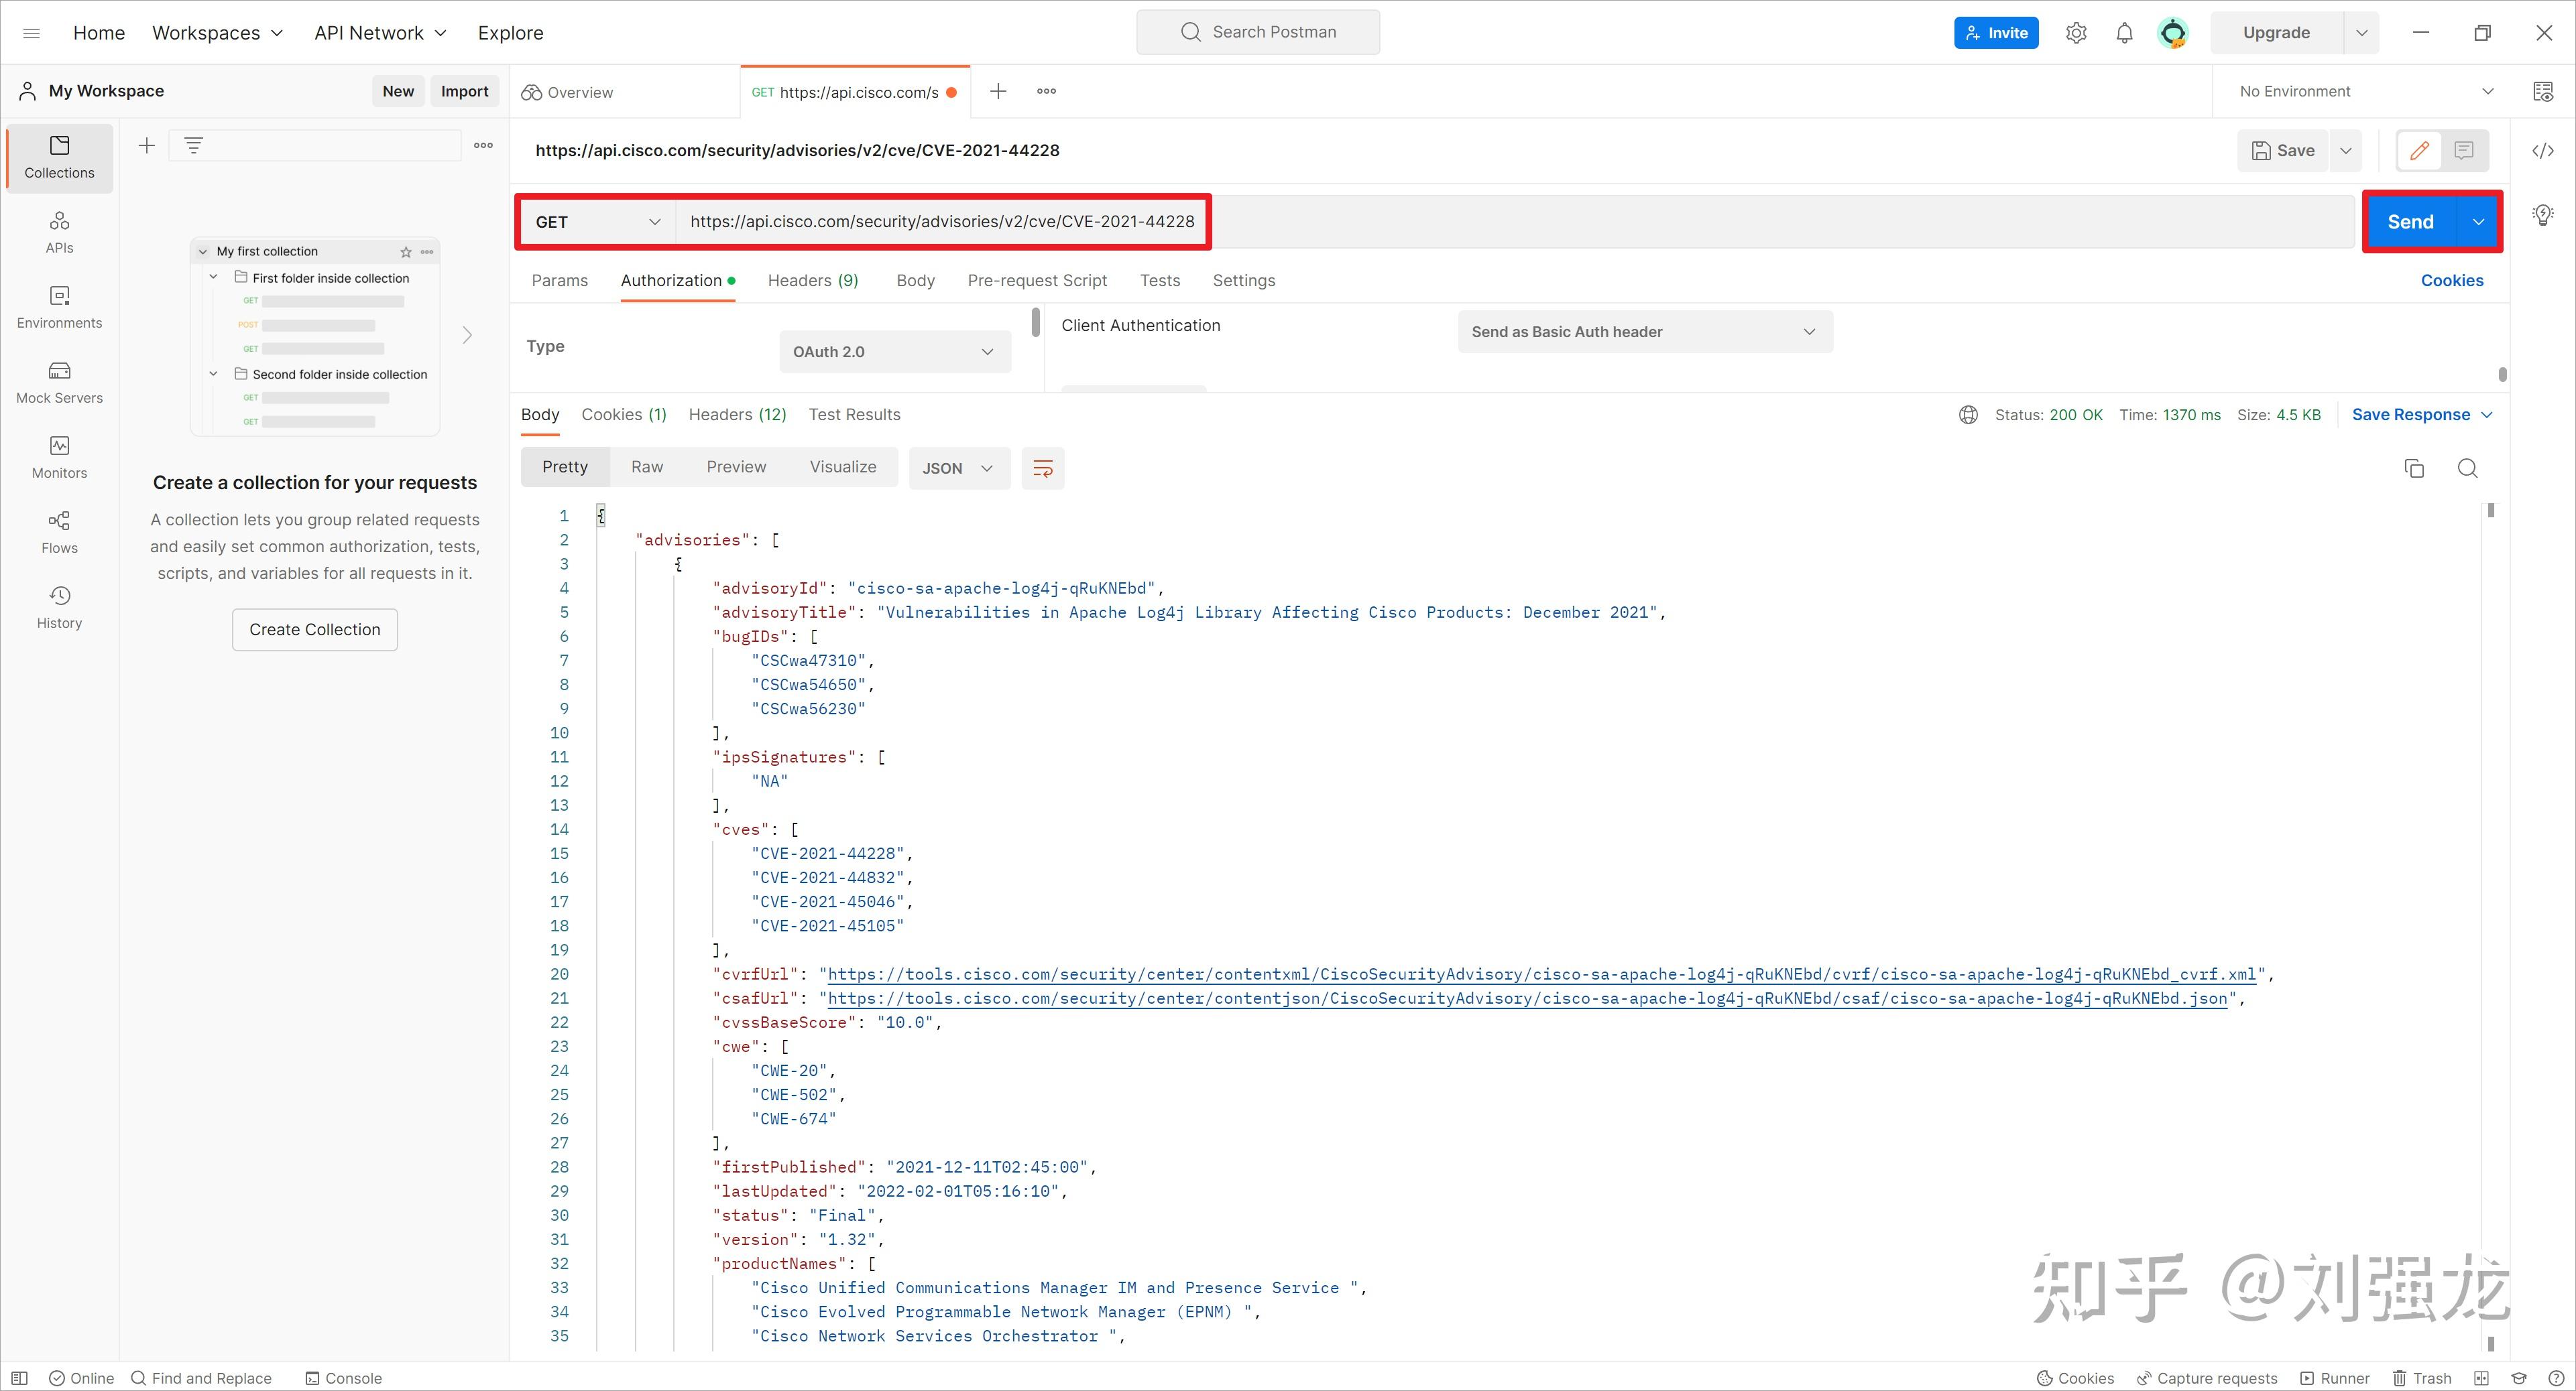Image resolution: width=2576 pixels, height=1391 pixels.
Task: Click the request URL input field
Action: (941, 222)
